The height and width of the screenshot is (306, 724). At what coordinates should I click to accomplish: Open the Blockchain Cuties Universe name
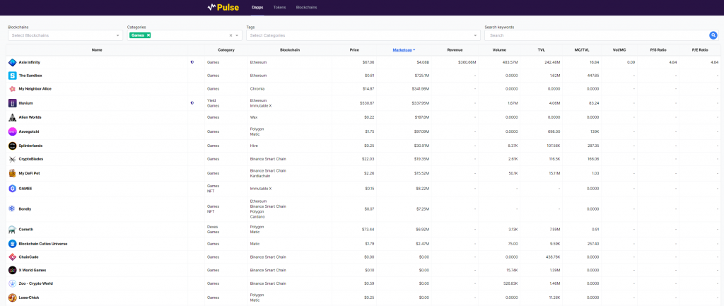43,244
